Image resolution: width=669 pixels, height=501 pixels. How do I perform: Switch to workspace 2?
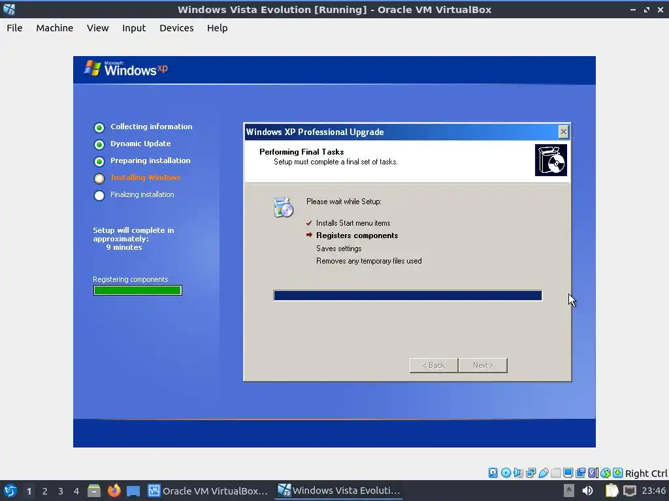(45, 491)
